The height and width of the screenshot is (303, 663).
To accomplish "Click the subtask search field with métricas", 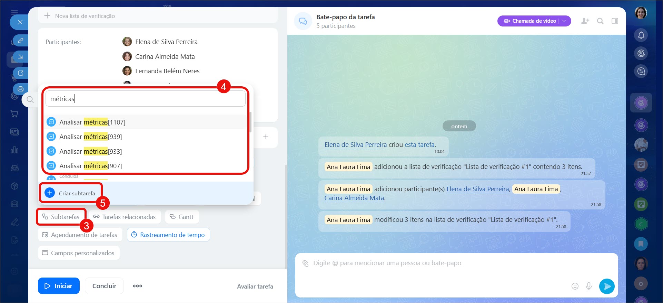I will 145,99.
